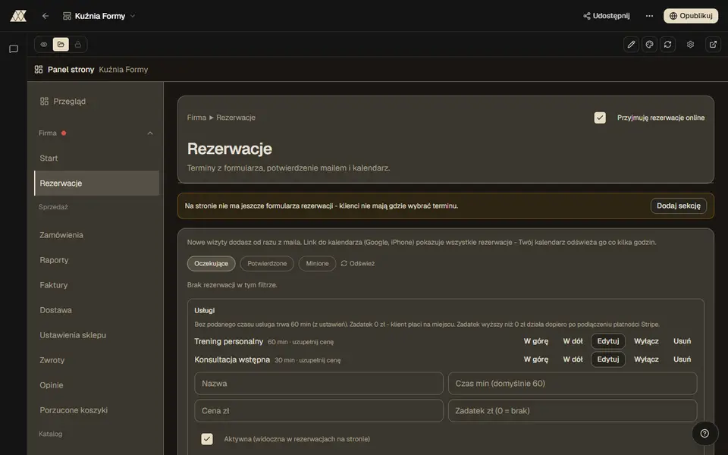728x455 pixels.
Task: Click Edytuj for Trening personalny
Action: click(607, 341)
